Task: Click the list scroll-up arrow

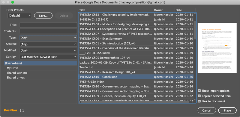Action: pyautogui.click(x=195, y=14)
